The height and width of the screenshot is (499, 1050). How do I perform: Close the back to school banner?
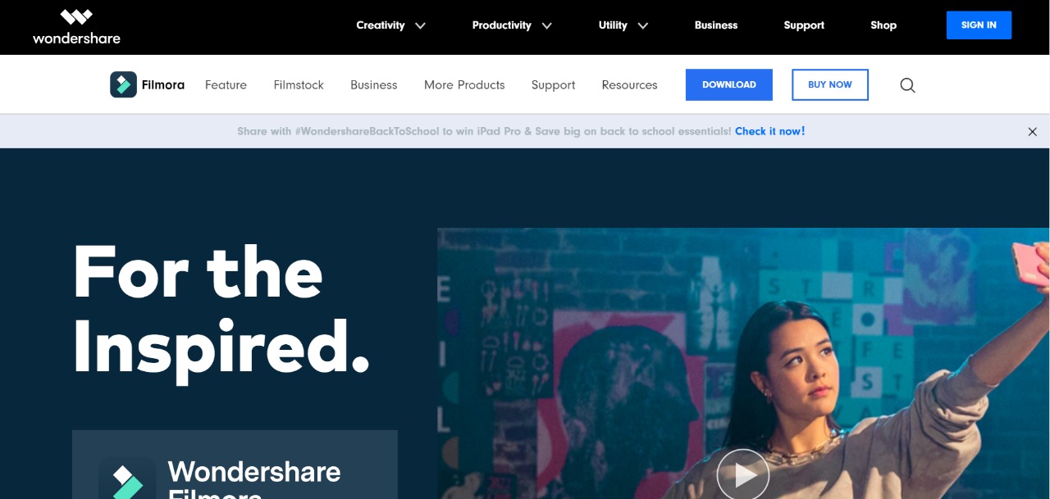(x=1033, y=132)
